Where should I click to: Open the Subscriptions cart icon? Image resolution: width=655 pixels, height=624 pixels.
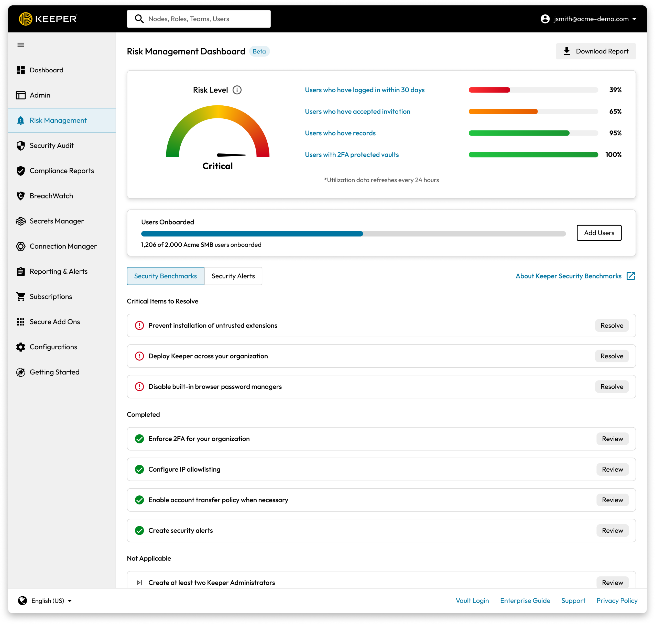(x=21, y=296)
